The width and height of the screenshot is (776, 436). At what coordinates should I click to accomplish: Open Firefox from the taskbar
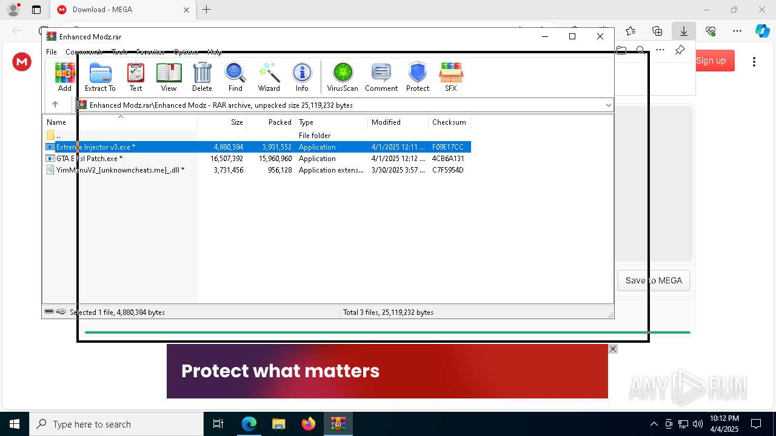click(x=309, y=424)
